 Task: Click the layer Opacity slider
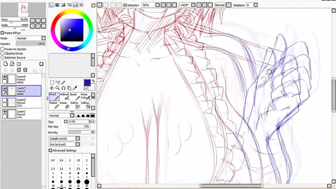31,44
